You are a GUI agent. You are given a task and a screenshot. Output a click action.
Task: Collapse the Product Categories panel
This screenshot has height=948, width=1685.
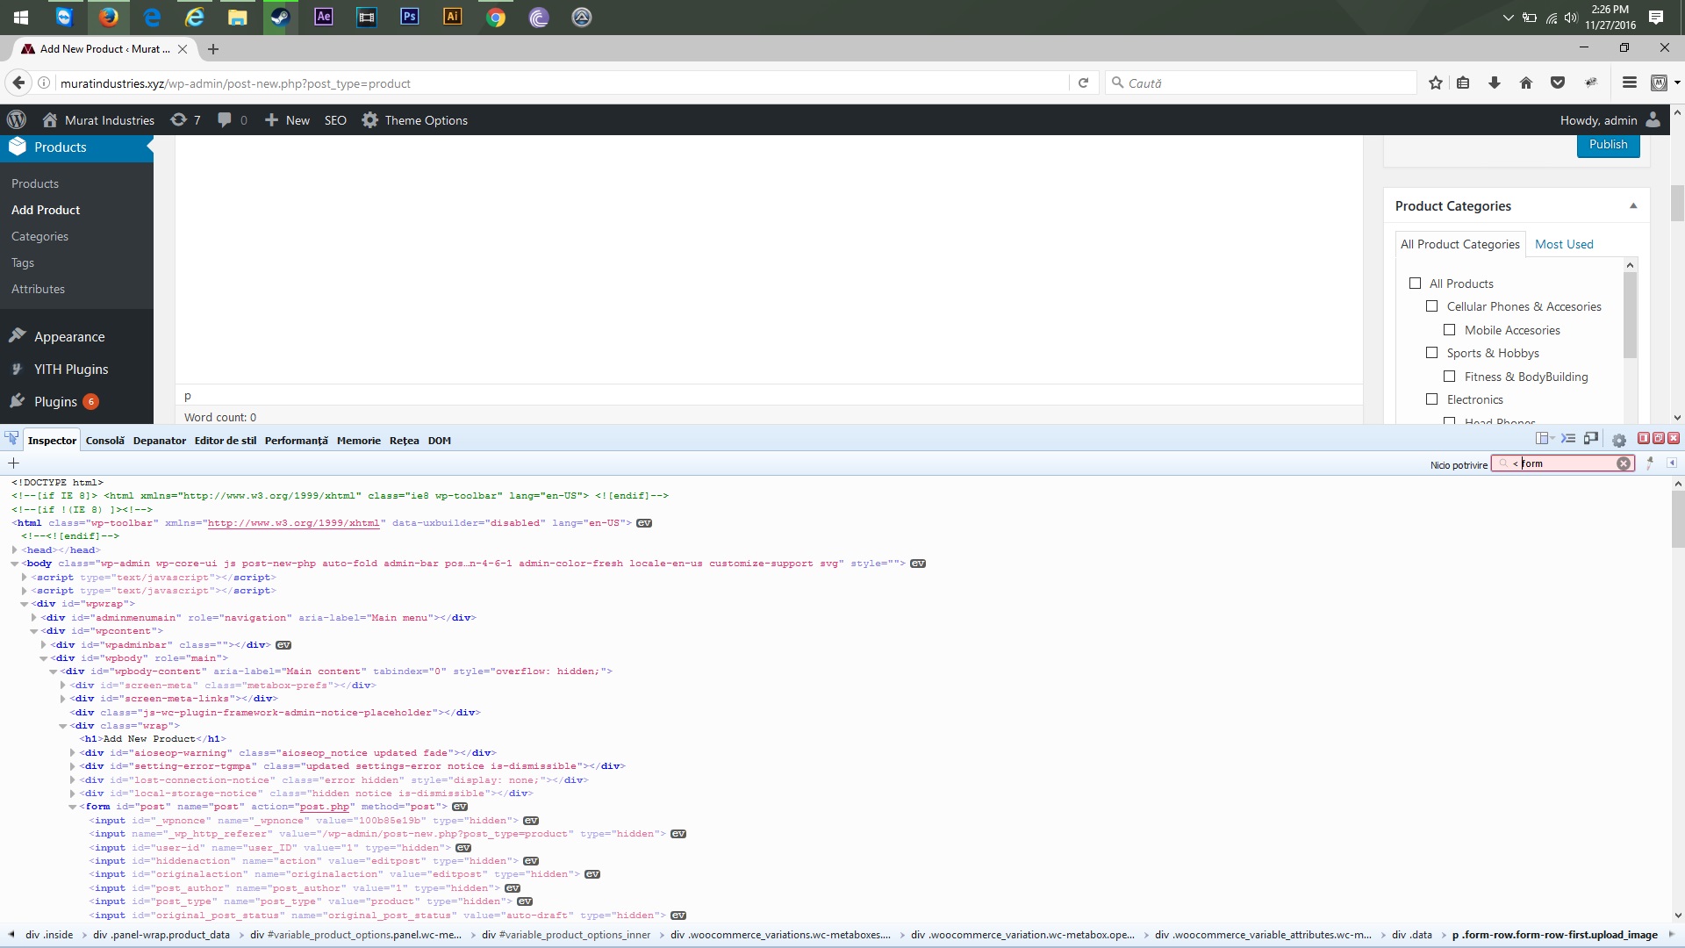coord(1633,205)
